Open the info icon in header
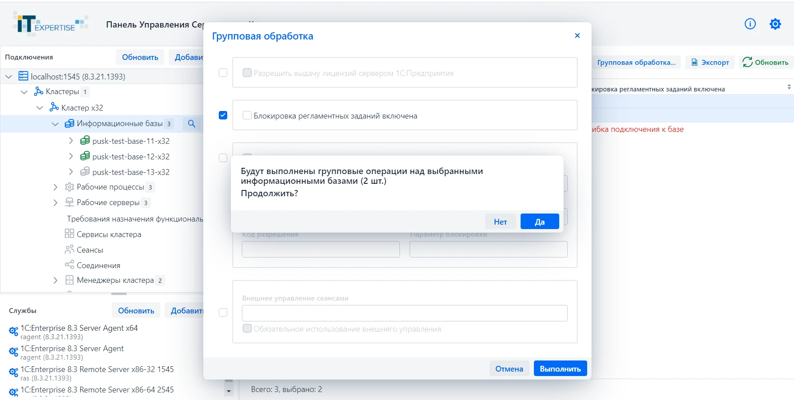This screenshot has width=794, height=400. 750,24
